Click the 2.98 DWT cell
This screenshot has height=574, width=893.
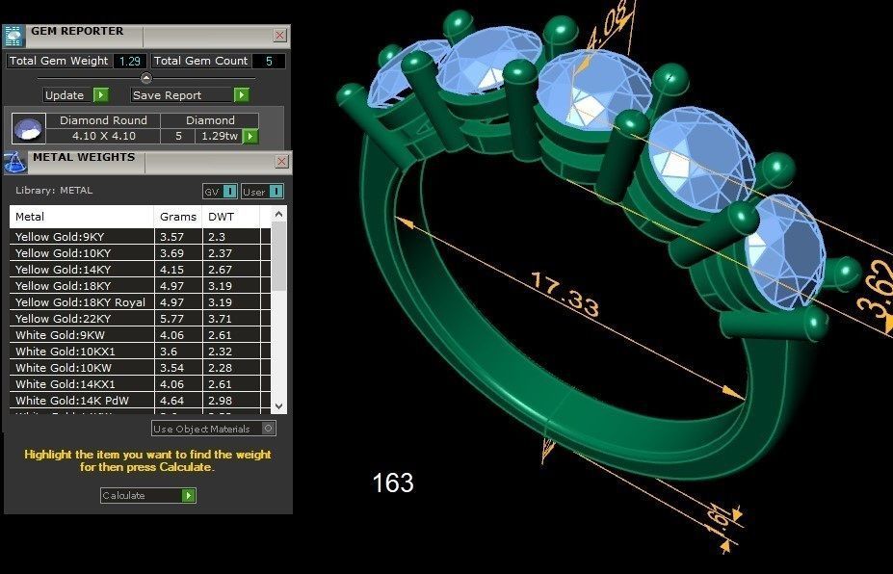click(231, 401)
